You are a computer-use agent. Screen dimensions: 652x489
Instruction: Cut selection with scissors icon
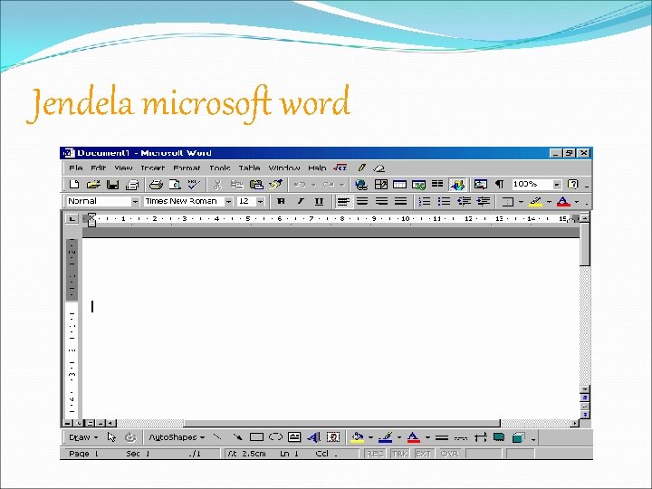217,184
